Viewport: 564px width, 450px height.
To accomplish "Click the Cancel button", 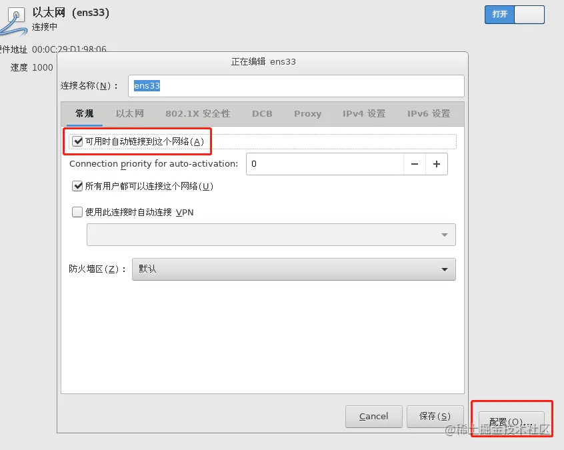I will click(374, 417).
